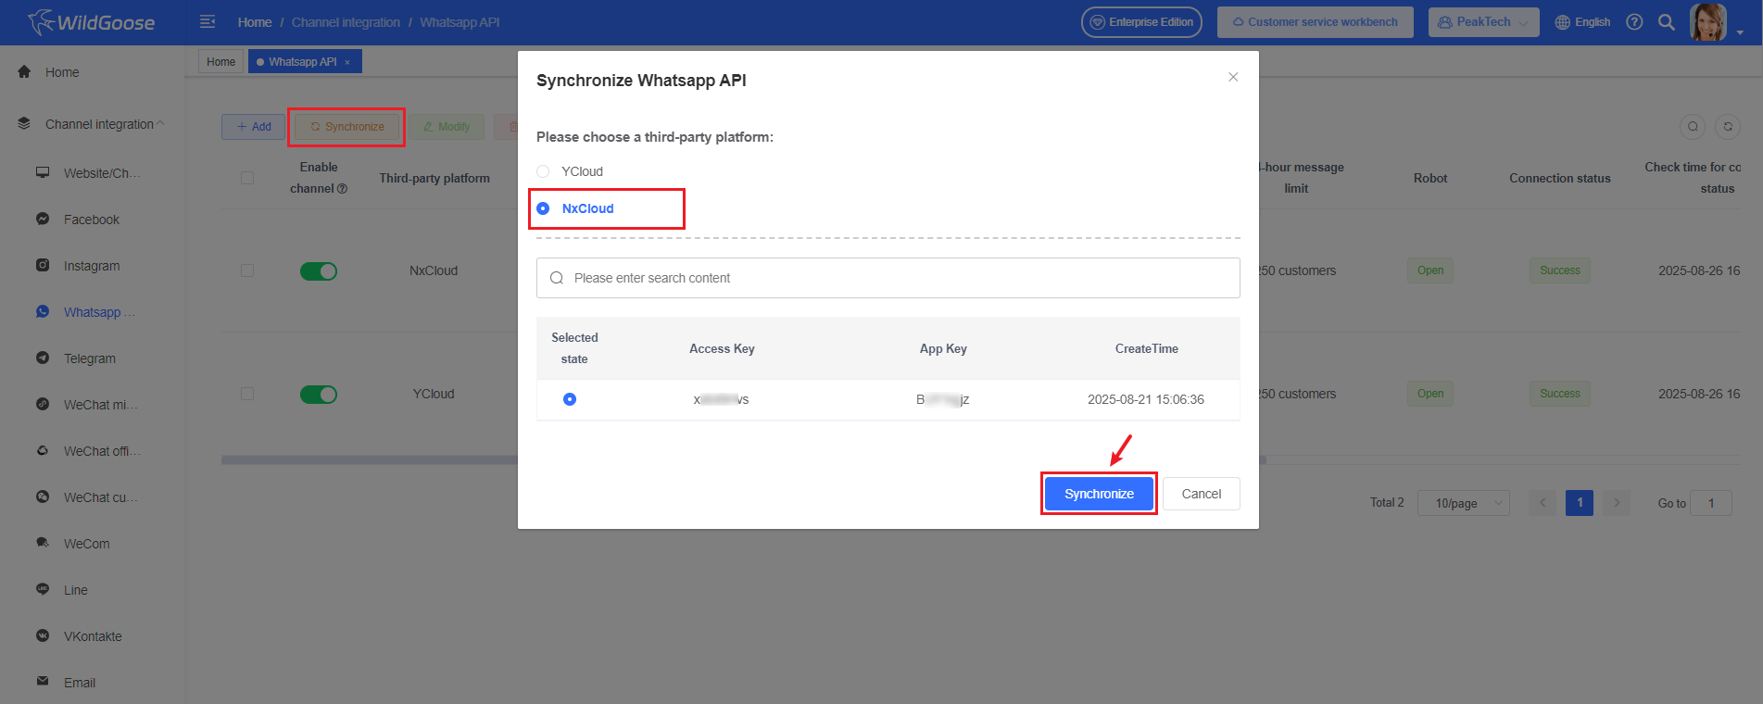Click the Success status in YCloud row
1763x704 pixels.
(1560, 394)
